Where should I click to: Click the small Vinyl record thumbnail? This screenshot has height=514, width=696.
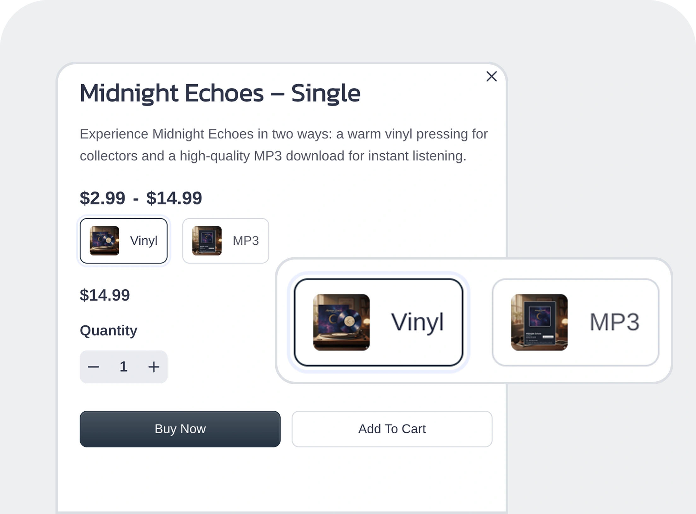coord(104,241)
